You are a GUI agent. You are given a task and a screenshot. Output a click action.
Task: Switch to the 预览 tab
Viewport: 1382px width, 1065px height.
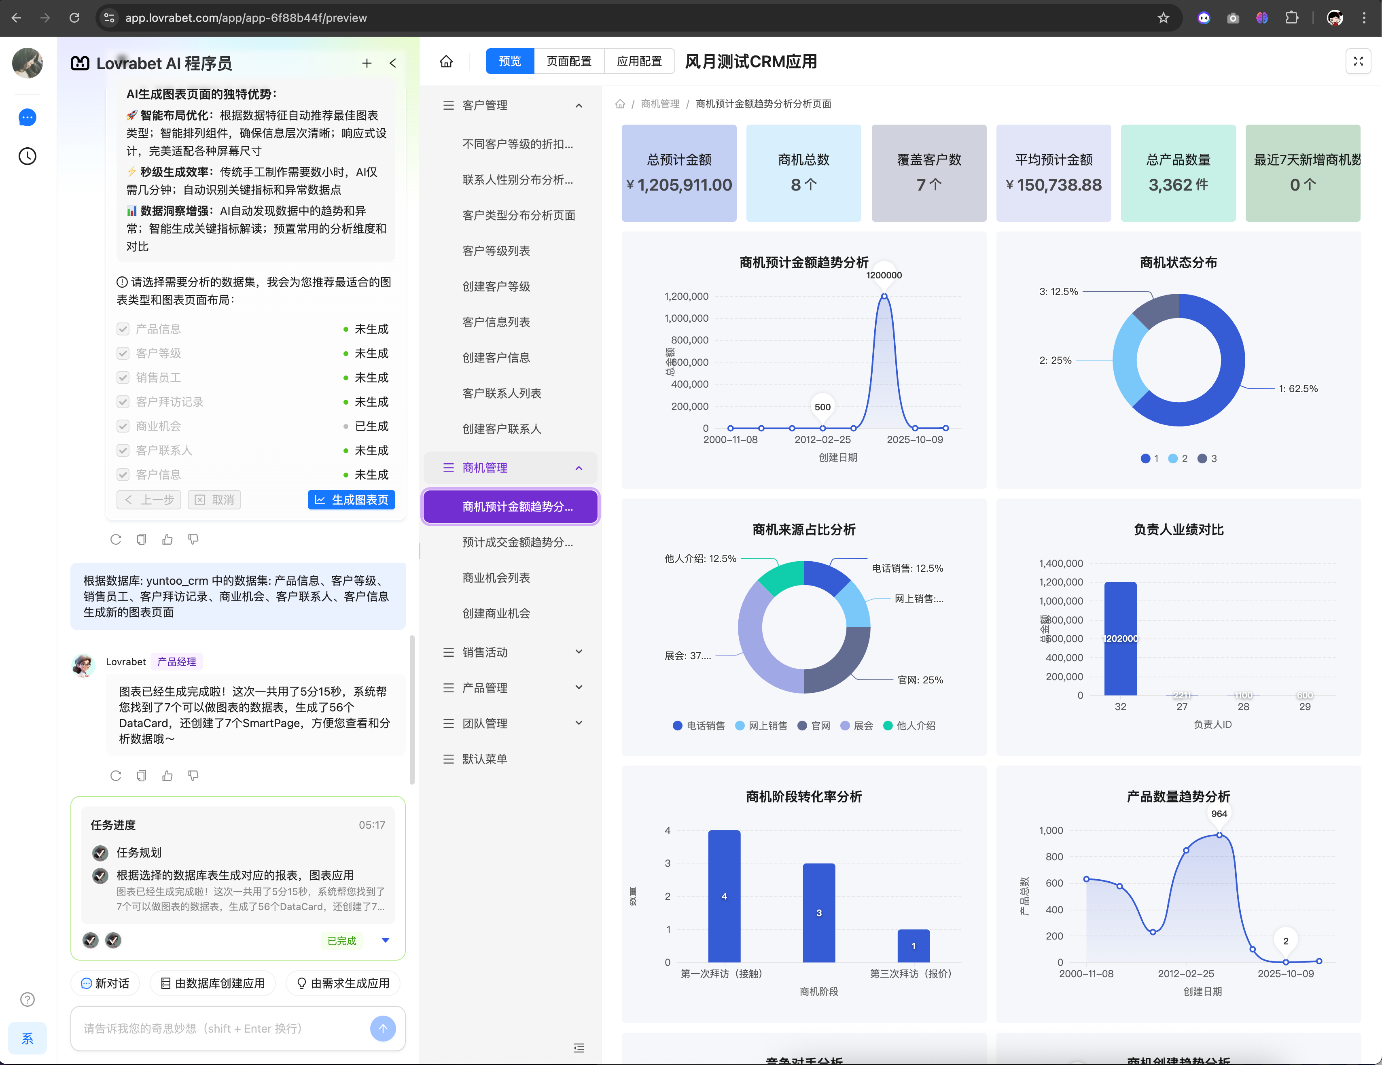(x=510, y=62)
